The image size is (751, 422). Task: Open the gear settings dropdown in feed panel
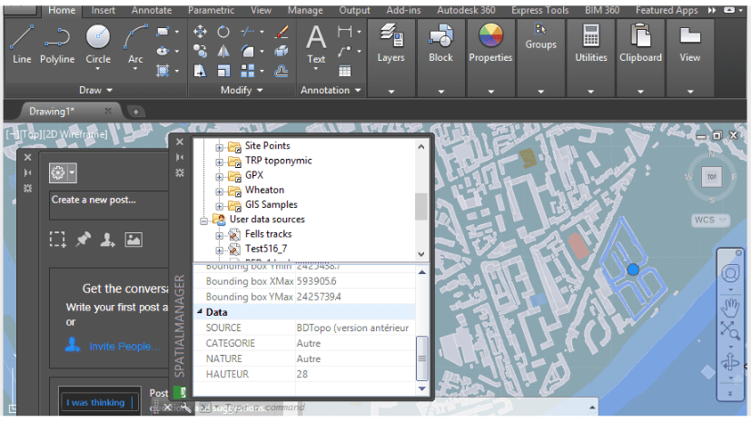[x=63, y=172]
